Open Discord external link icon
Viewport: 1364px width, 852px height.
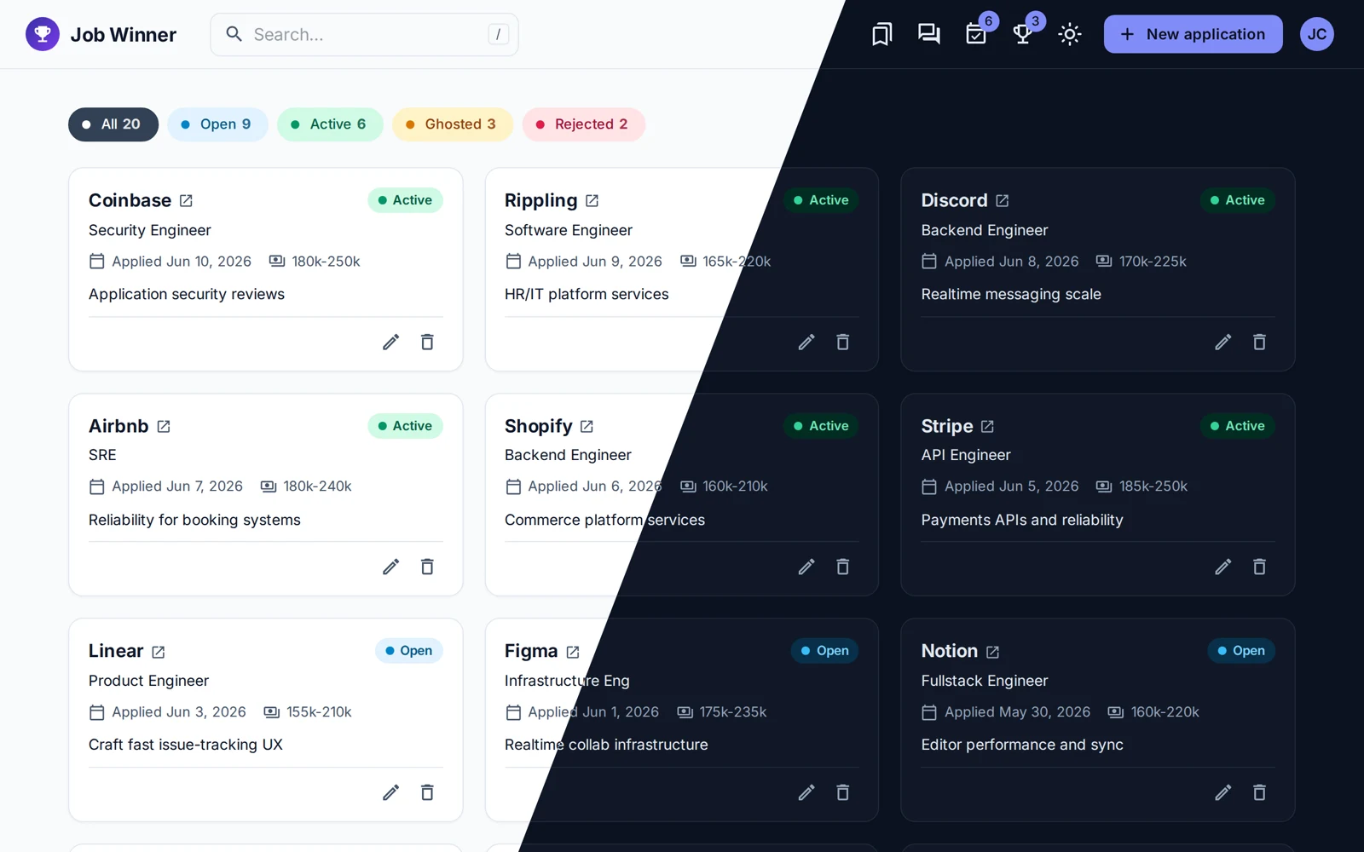(1002, 201)
